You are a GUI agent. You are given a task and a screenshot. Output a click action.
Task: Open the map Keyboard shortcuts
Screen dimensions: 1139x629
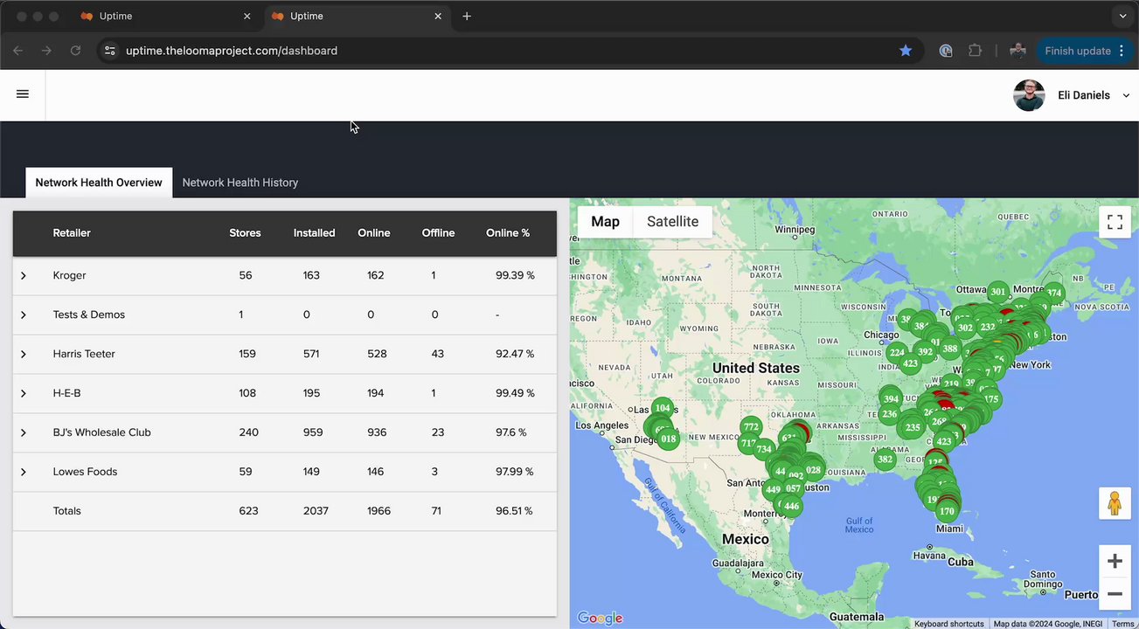(949, 624)
